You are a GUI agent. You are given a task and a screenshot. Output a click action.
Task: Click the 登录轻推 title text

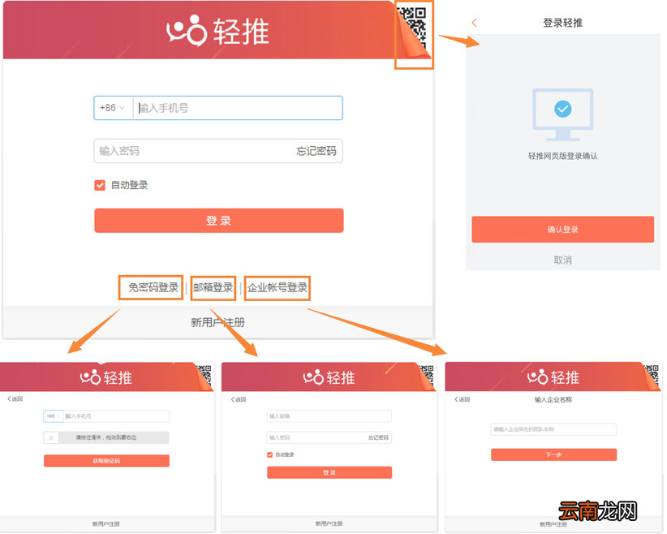pyautogui.click(x=563, y=23)
